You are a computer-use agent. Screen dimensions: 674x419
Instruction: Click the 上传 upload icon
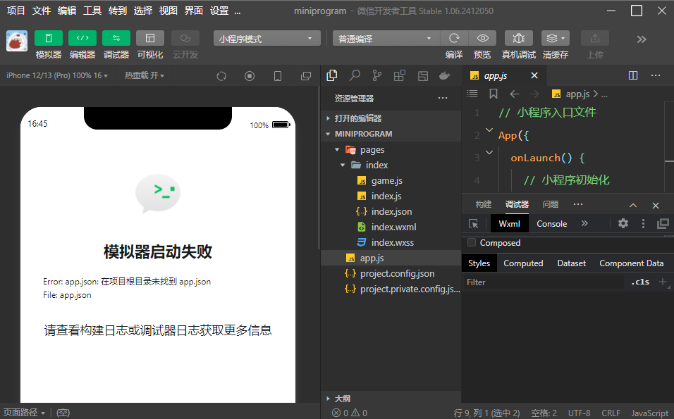(x=595, y=38)
